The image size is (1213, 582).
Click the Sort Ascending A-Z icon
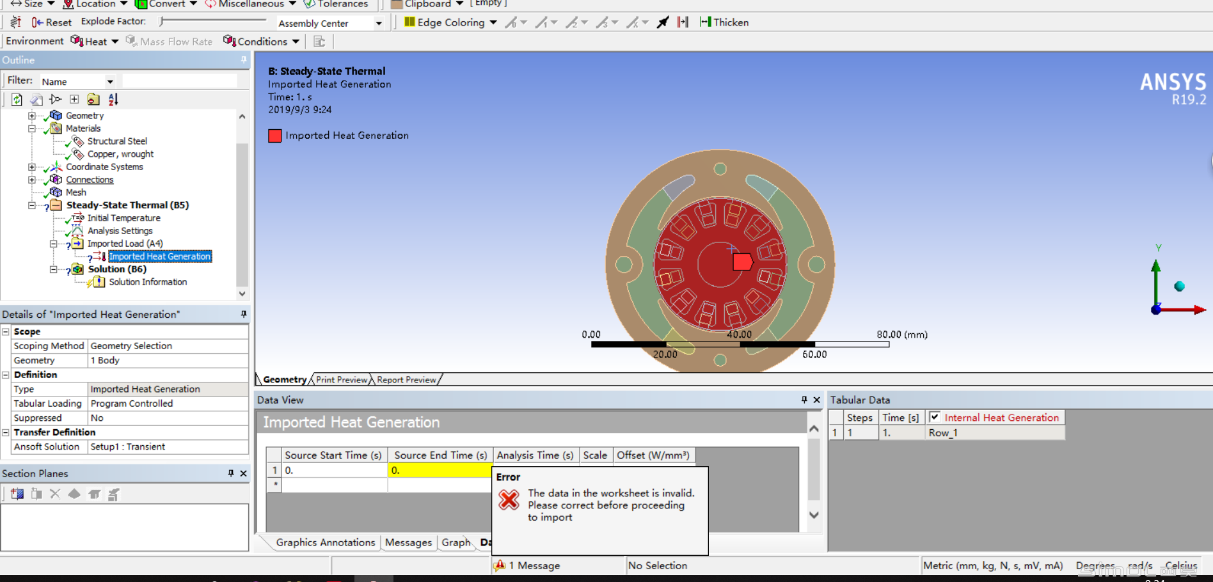click(113, 99)
